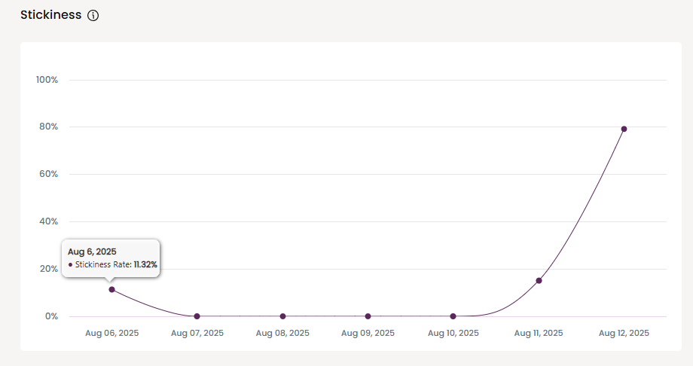Click the Aug 09, 2025 x-axis label
Screen dimensions: 693x366
368,333
